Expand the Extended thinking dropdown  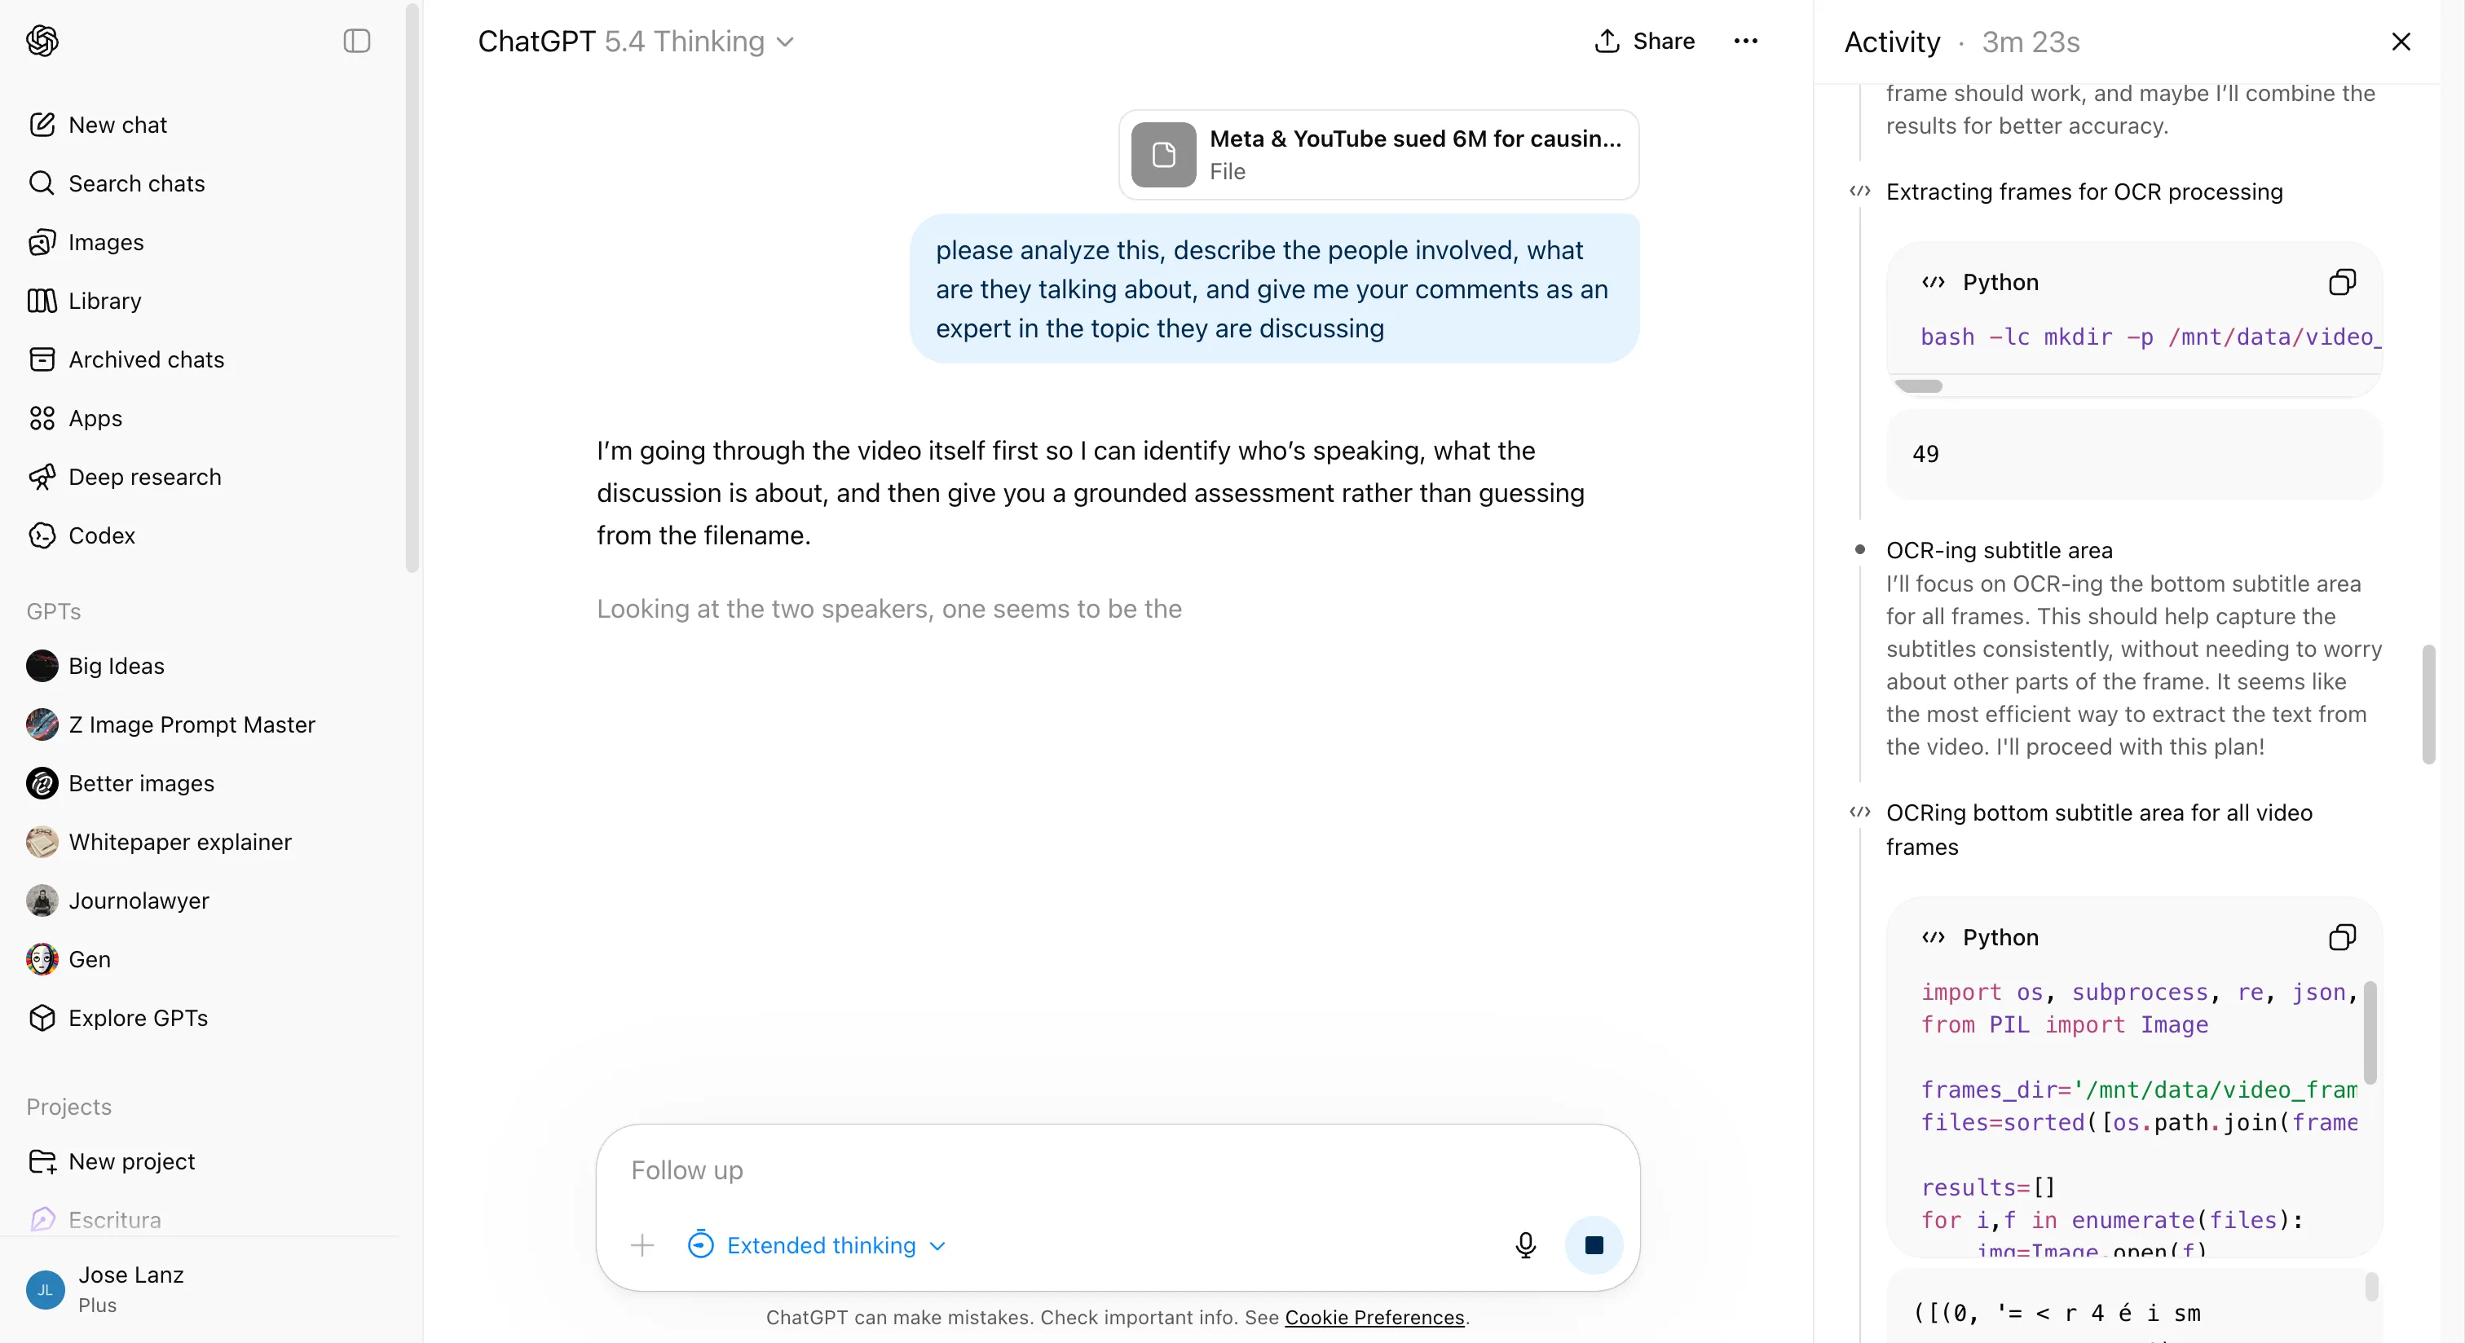(818, 1244)
